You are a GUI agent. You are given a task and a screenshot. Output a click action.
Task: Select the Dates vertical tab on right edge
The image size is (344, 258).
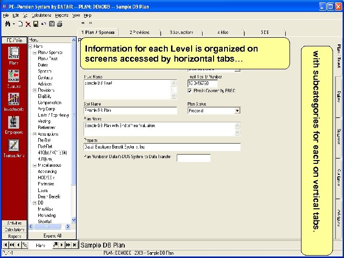pyautogui.click(x=339, y=97)
